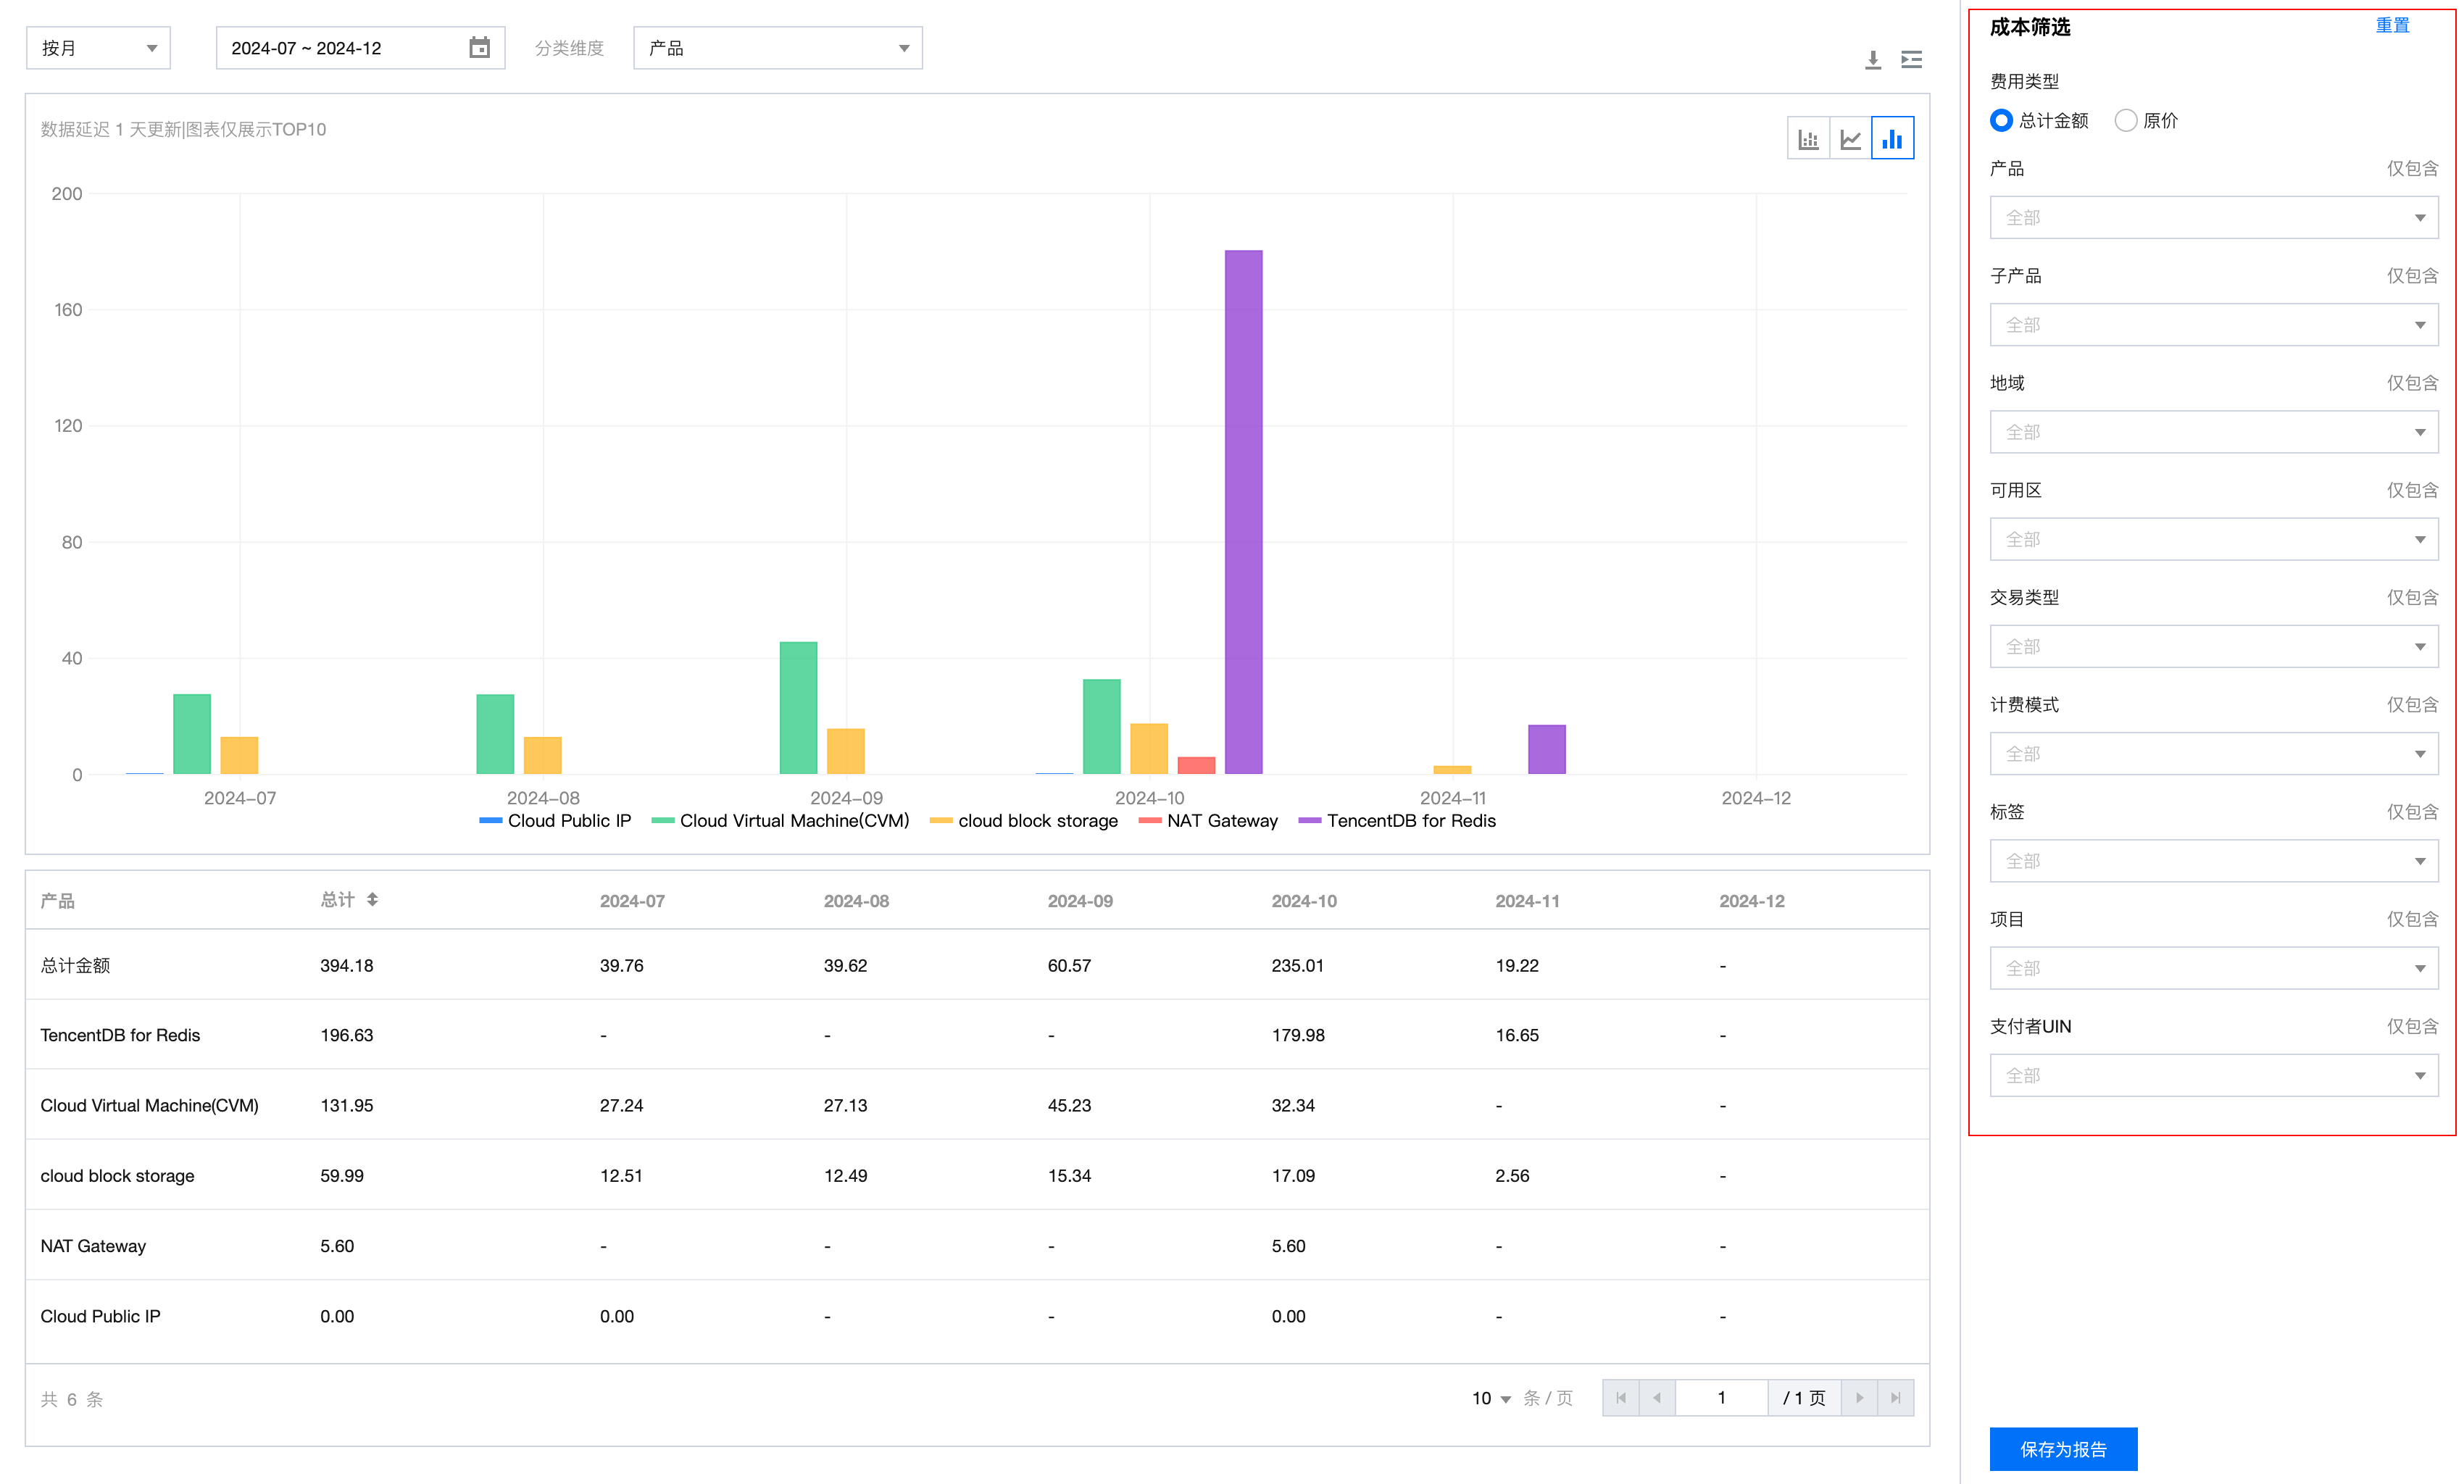Switch to stacked bar chart view
2464x1484 pixels.
point(1808,139)
